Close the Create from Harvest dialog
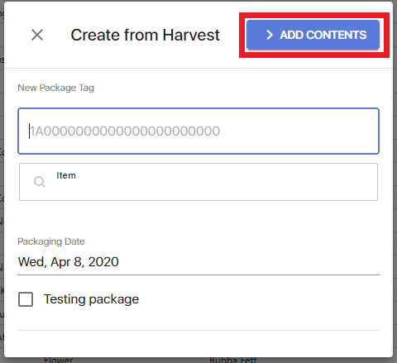The width and height of the screenshot is (397, 363). click(x=37, y=35)
